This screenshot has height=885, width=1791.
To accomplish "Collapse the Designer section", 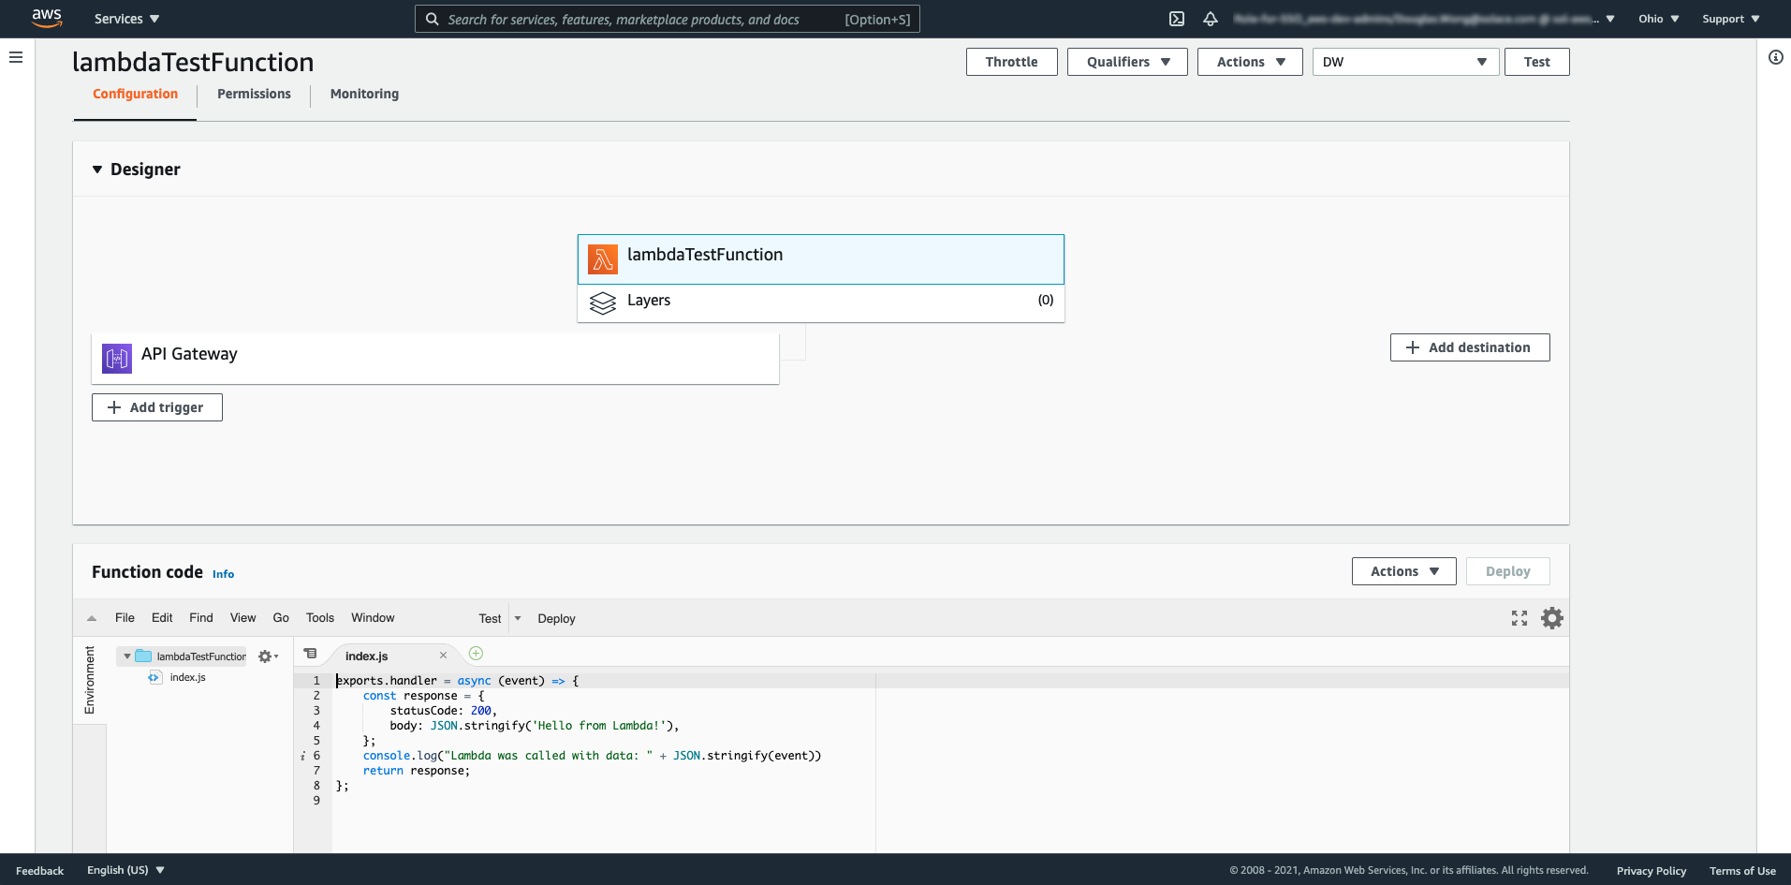I will click(x=97, y=170).
